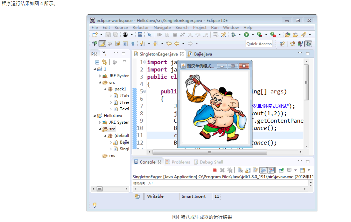Click the Smart Insert status bar entry
Viewport: 351px width, 222px height.
[x=193, y=196]
